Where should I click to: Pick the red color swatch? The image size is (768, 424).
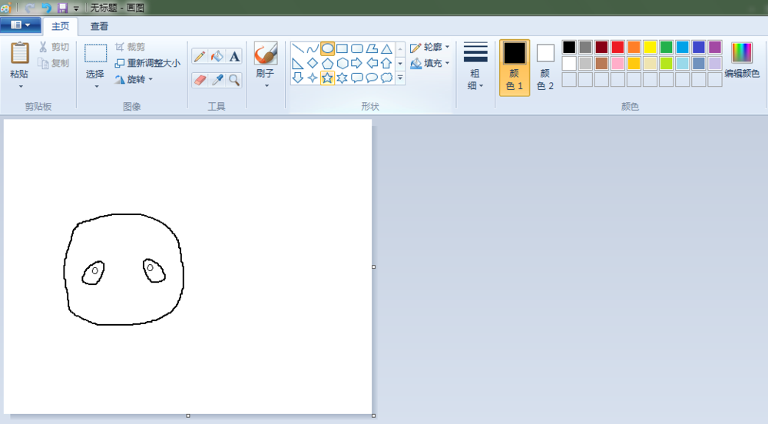[617, 47]
